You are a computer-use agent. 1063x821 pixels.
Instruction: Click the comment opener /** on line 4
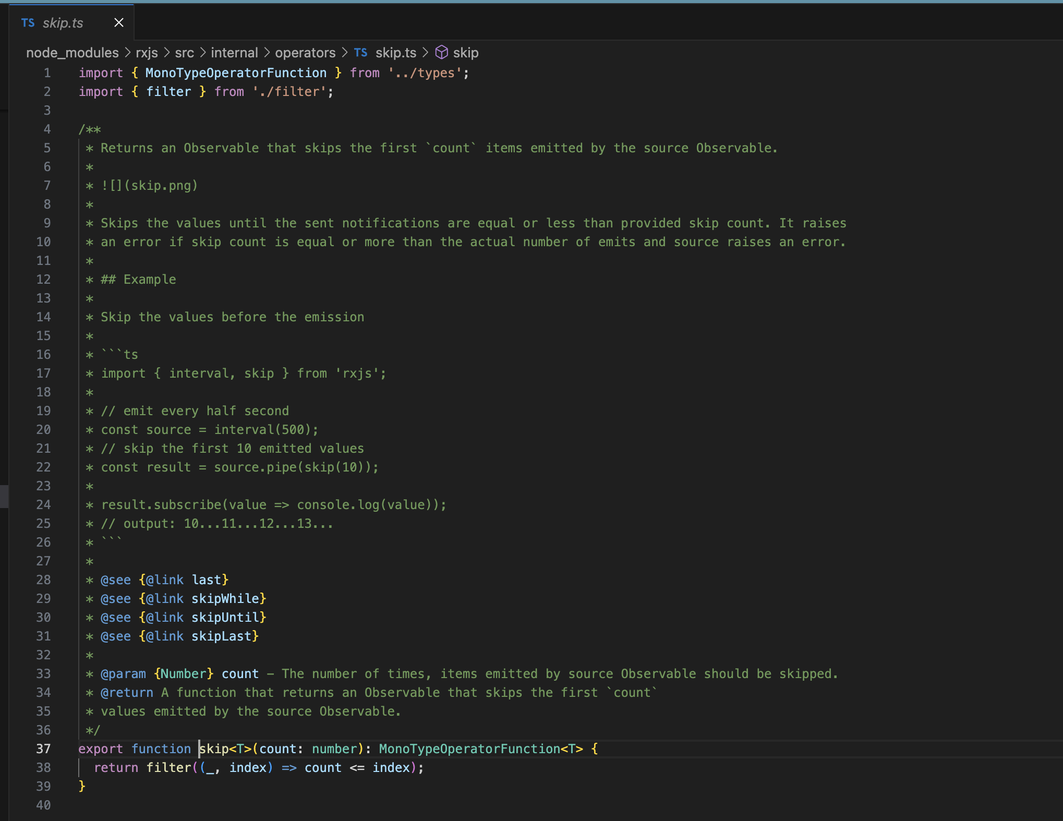(x=90, y=129)
